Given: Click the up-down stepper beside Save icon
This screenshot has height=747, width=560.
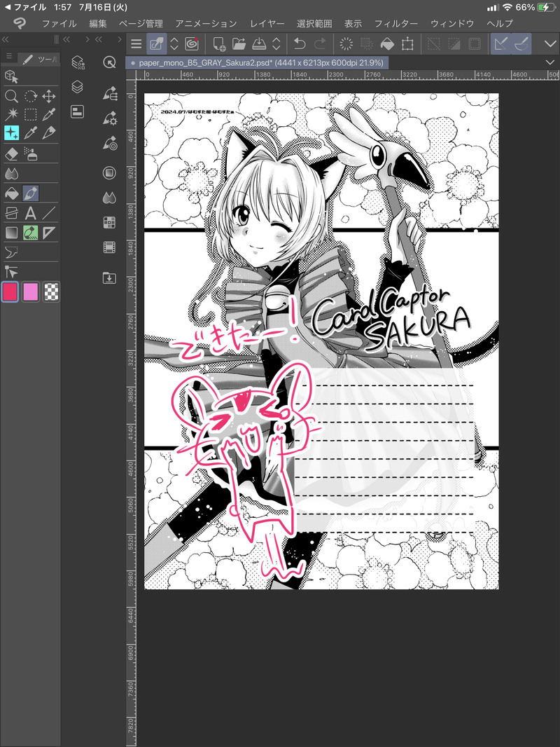Looking at the screenshot, I should point(276,44).
